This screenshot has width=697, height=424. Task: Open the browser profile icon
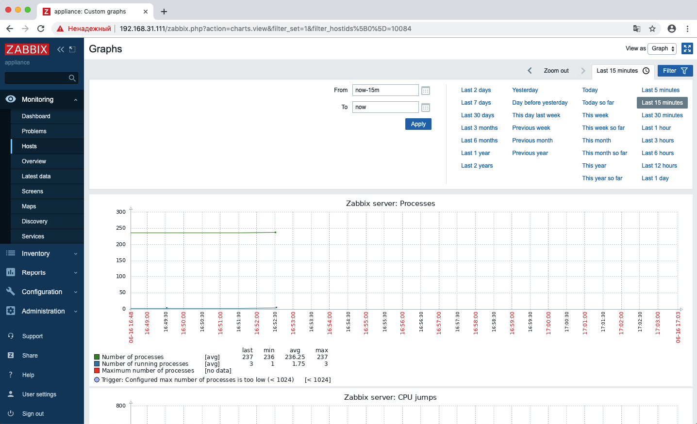coord(672,29)
